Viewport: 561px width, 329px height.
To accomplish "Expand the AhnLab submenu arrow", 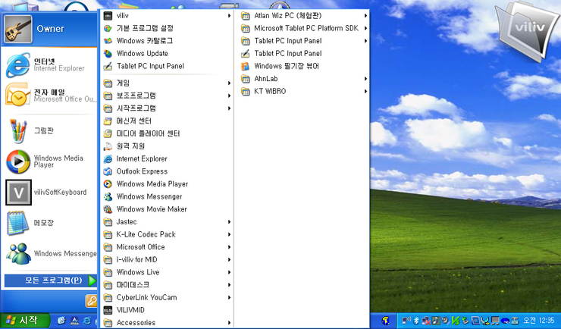I will (365, 79).
